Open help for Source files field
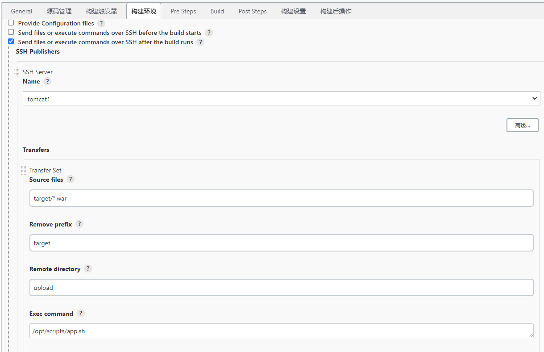 [x=70, y=179]
